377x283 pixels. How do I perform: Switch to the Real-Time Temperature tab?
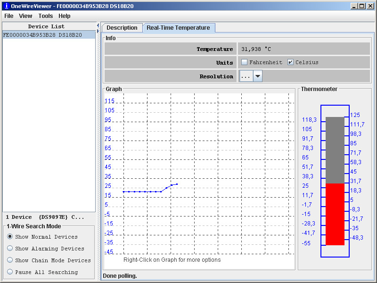(179, 27)
